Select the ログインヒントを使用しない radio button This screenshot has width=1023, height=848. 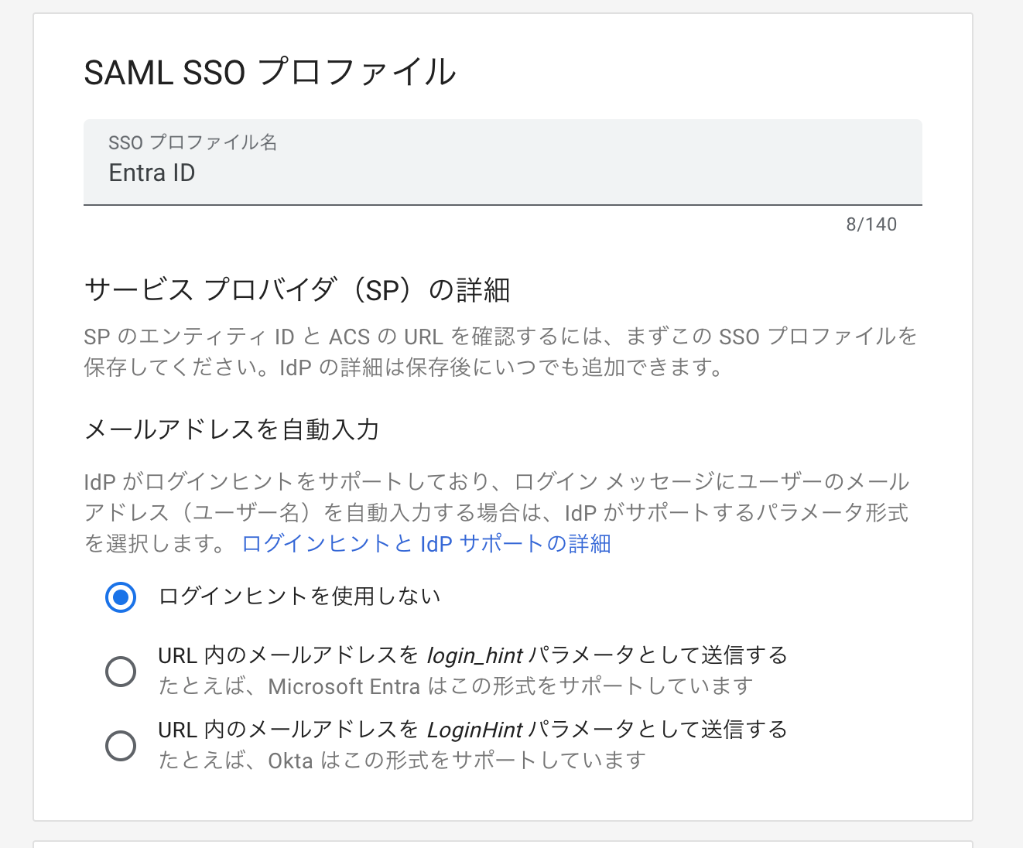121,597
